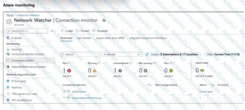This screenshot has height=110, width=245.
Task: Open the Import tests from NPM tab
Action: pos(110,38)
